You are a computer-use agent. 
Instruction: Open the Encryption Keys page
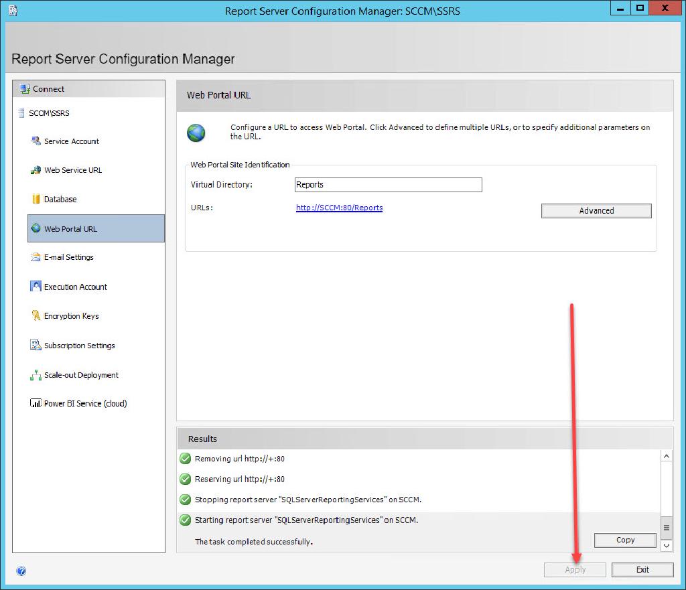click(x=71, y=316)
